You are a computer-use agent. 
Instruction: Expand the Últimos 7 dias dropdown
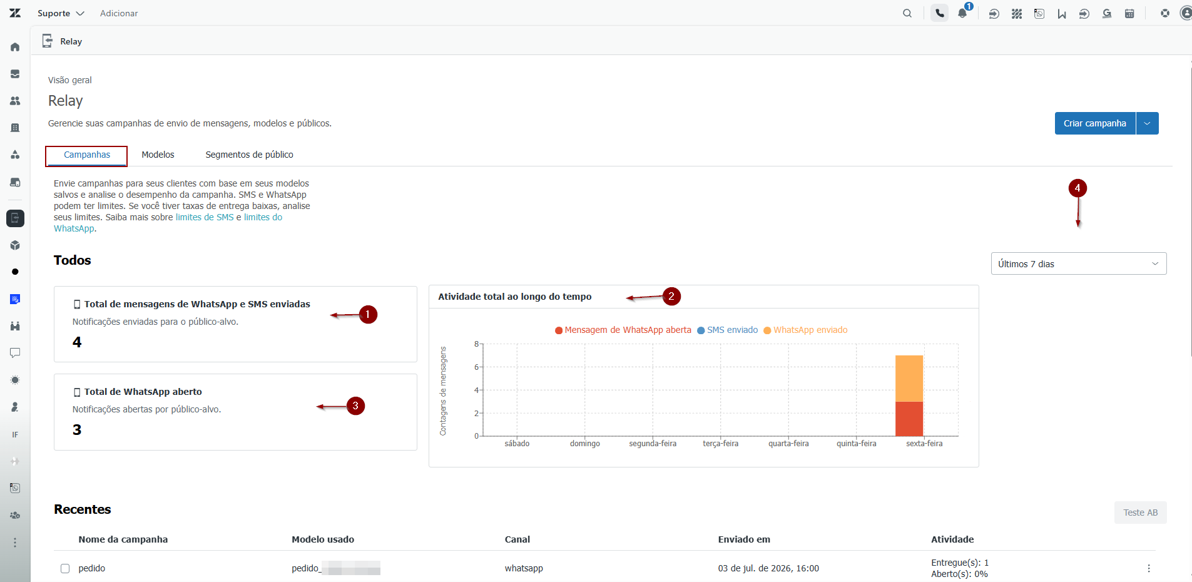point(1079,263)
